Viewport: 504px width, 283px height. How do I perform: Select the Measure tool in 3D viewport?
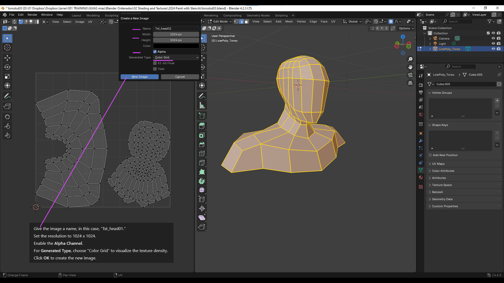pyautogui.click(x=202, y=105)
